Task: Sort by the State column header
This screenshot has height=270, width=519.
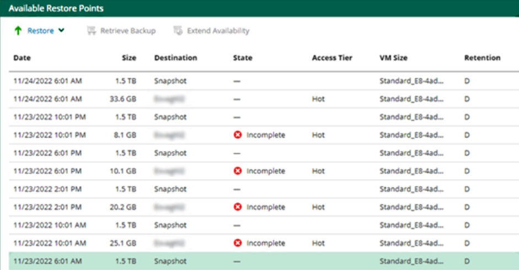Action: coord(243,58)
